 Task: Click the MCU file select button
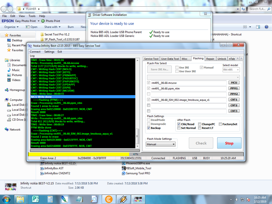click(234, 83)
